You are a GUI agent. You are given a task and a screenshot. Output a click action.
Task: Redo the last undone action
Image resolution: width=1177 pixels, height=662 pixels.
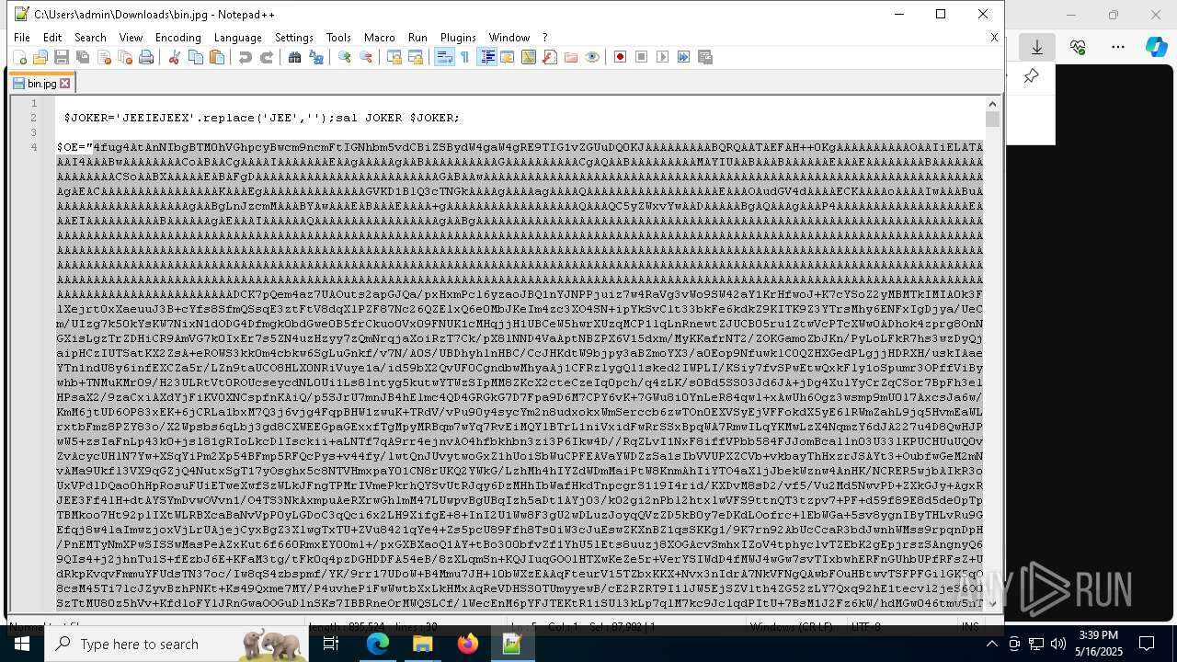pyautogui.click(x=267, y=57)
